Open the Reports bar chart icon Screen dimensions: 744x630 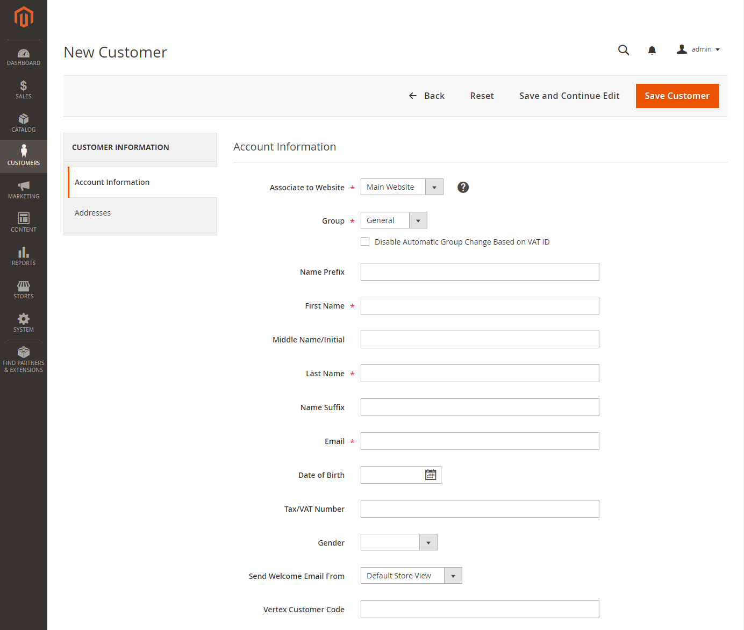point(24,252)
